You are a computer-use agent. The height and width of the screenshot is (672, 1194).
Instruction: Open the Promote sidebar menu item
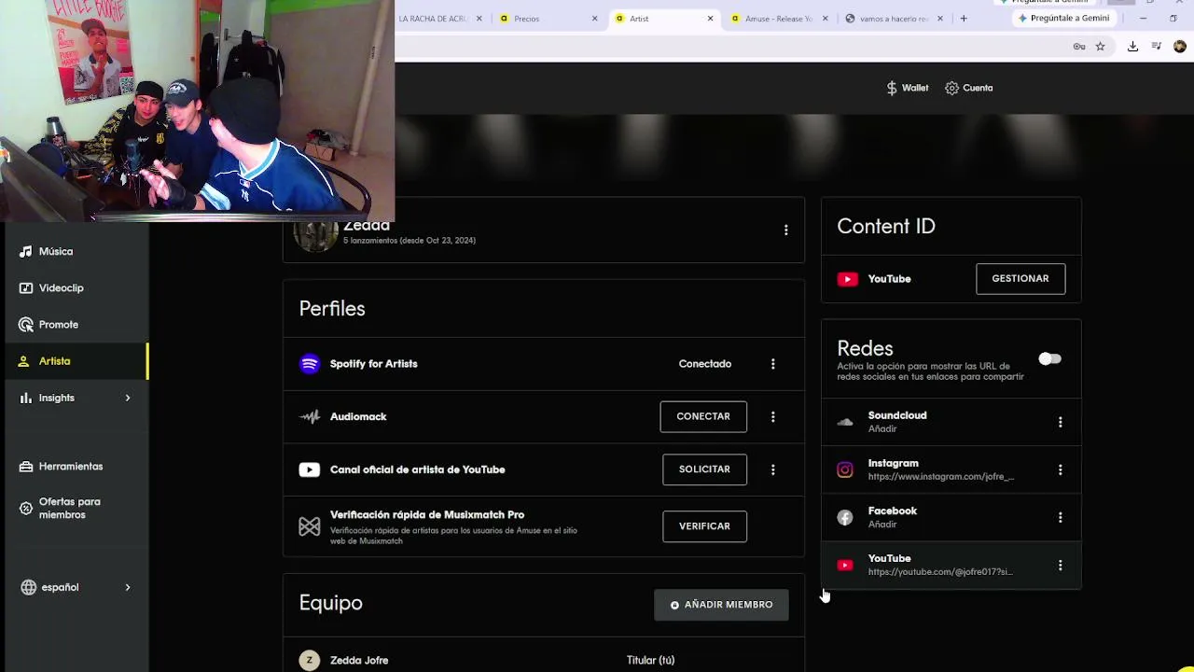[75, 324]
